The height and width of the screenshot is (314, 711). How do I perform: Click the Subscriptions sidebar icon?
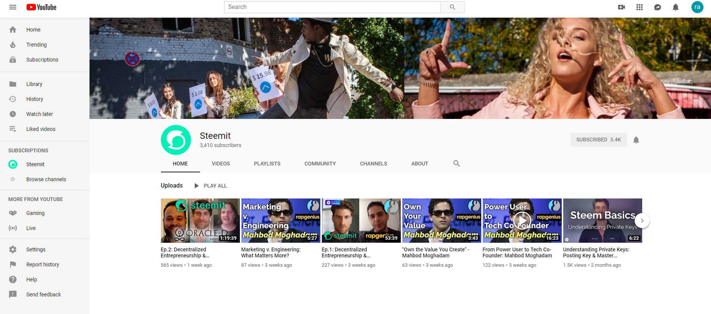[x=13, y=60]
